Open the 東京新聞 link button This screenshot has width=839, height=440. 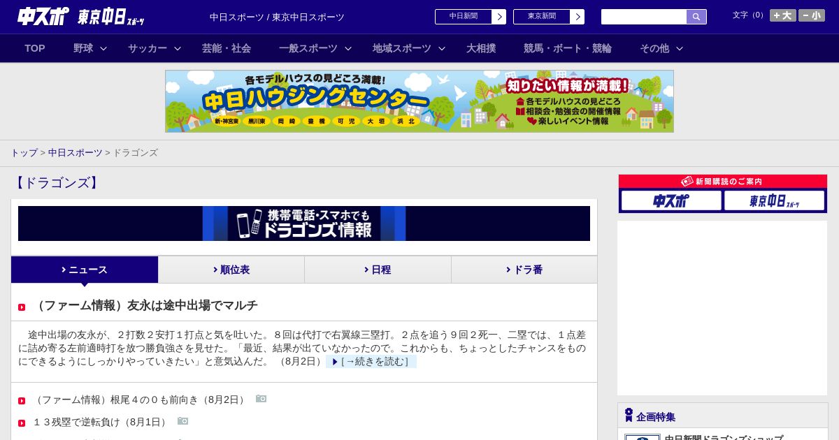click(x=549, y=17)
